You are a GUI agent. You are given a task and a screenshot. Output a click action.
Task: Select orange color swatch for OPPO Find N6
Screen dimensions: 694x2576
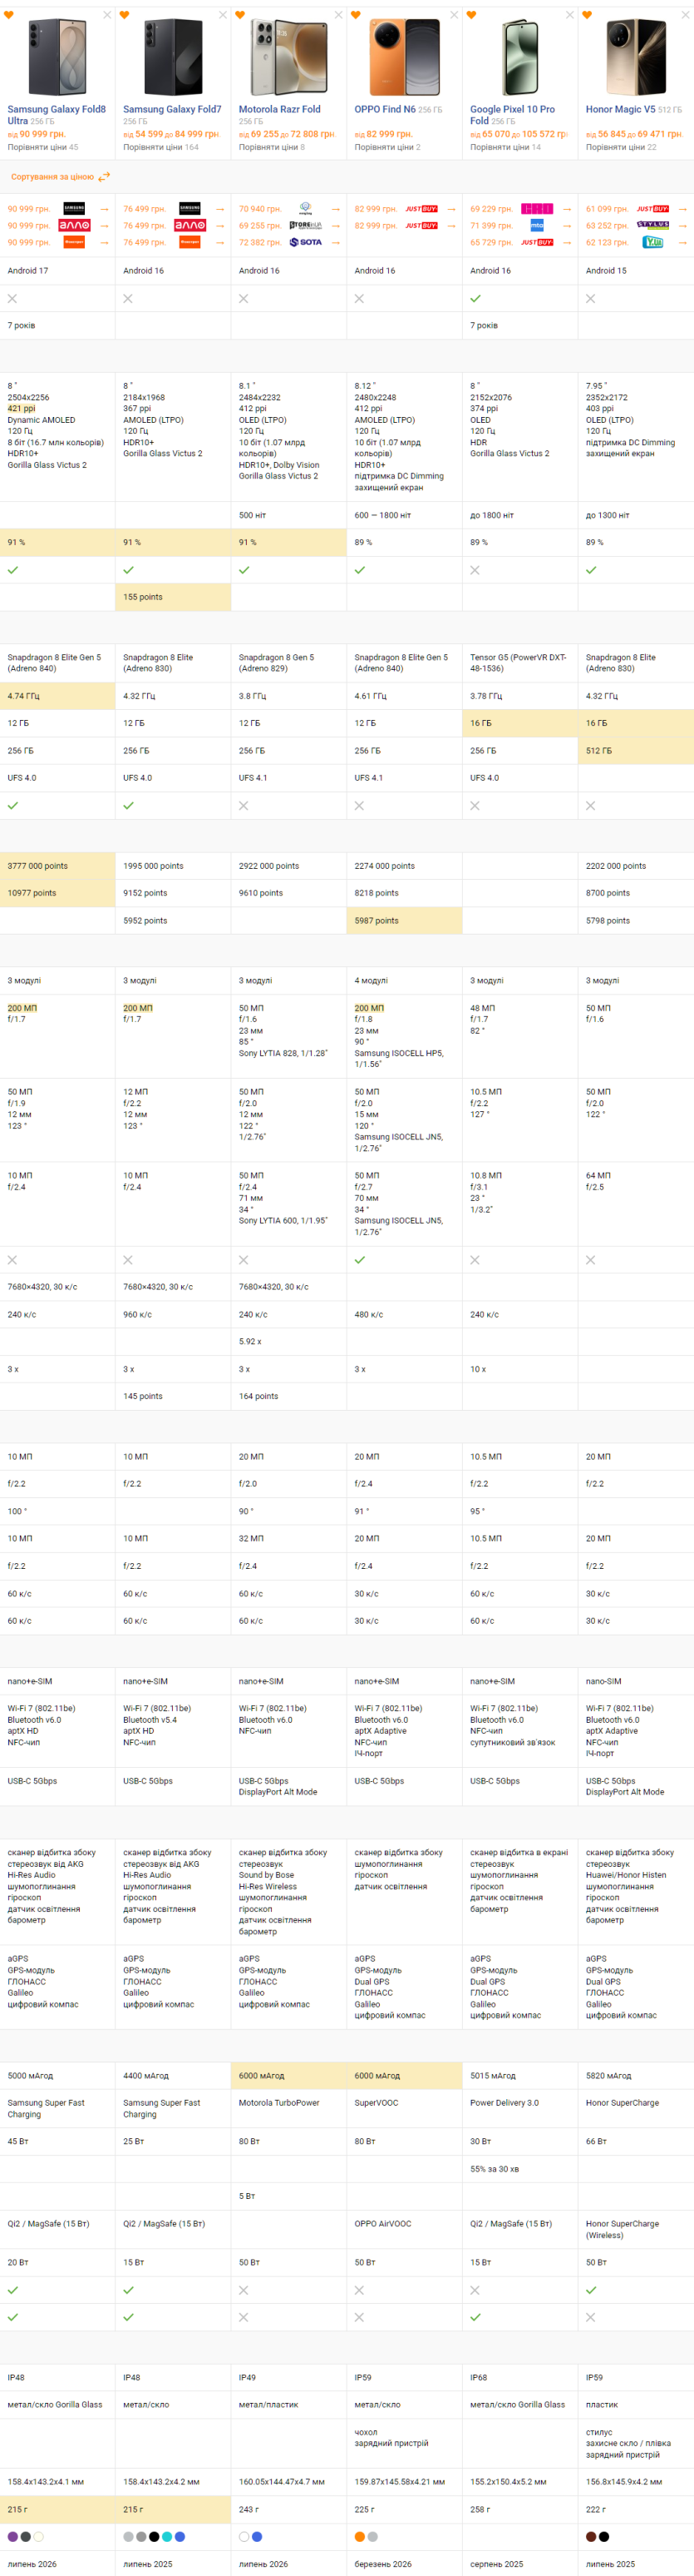click(x=360, y=2536)
